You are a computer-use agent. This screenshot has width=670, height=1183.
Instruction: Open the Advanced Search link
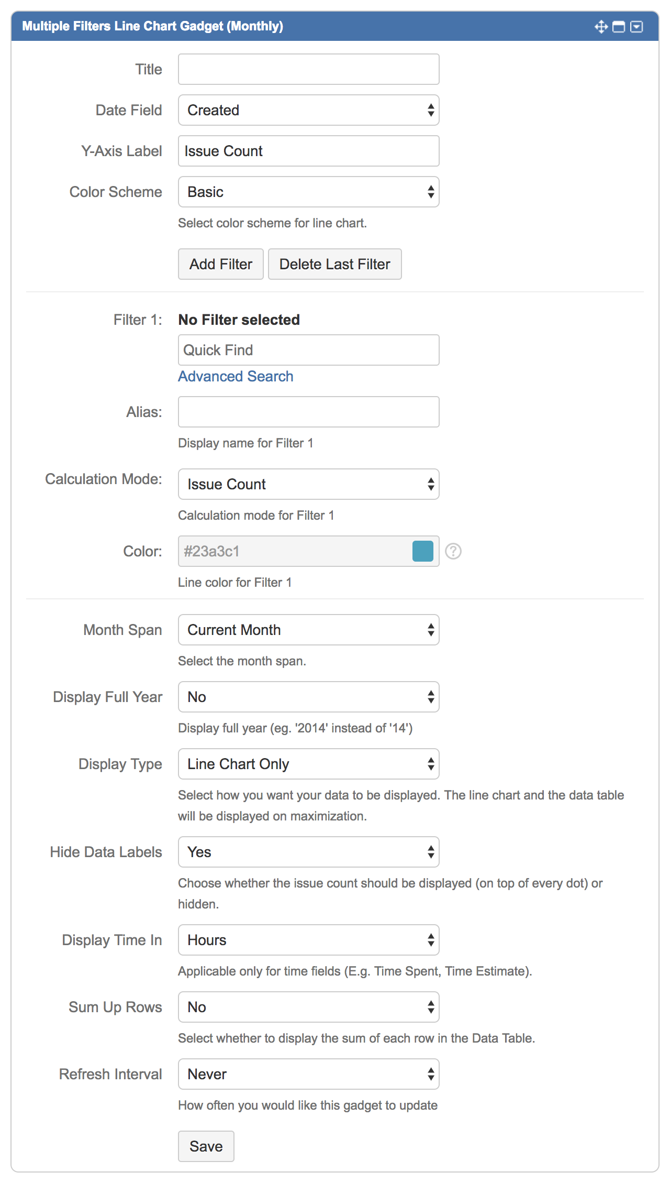[236, 376]
